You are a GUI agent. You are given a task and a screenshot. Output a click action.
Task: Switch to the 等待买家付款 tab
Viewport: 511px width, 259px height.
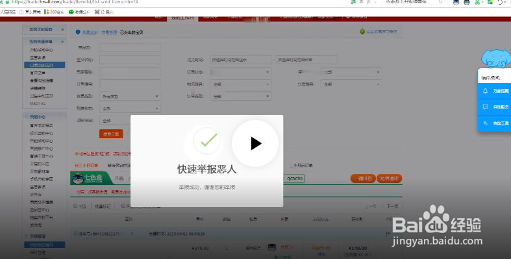tap(119, 165)
